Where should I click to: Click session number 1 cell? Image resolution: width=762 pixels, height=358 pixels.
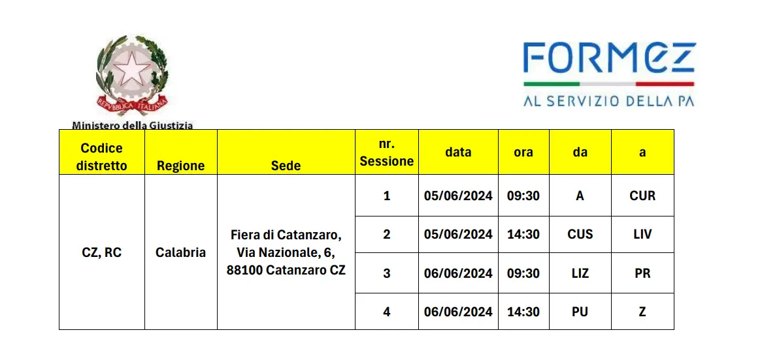[x=387, y=196]
